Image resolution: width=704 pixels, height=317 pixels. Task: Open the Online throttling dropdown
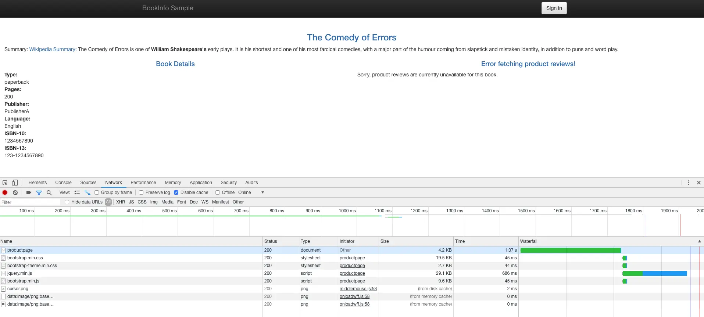(x=251, y=192)
